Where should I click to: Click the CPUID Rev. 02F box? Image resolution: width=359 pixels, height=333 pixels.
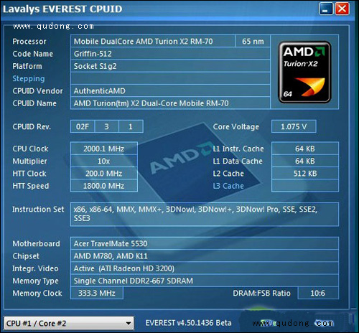point(83,126)
